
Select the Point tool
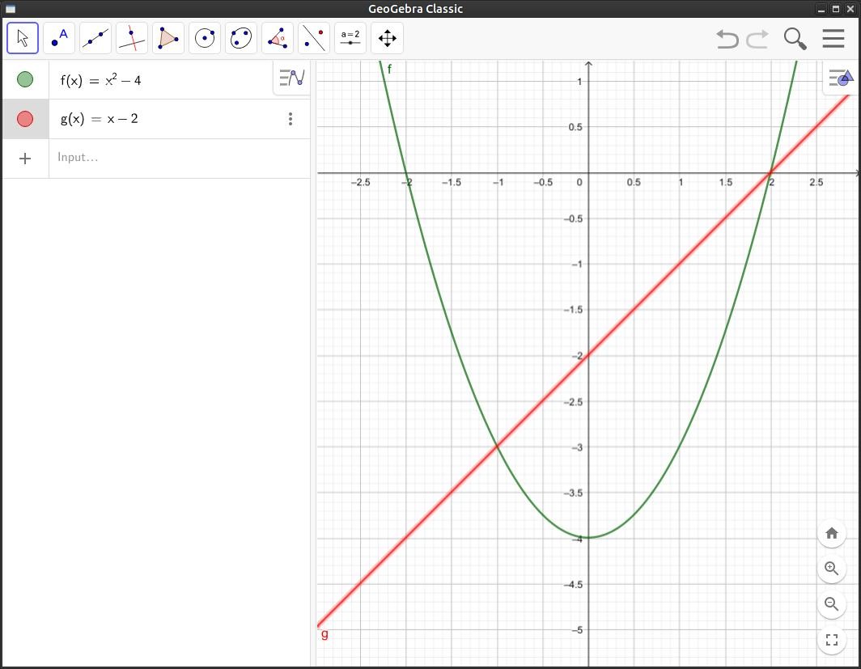59,38
